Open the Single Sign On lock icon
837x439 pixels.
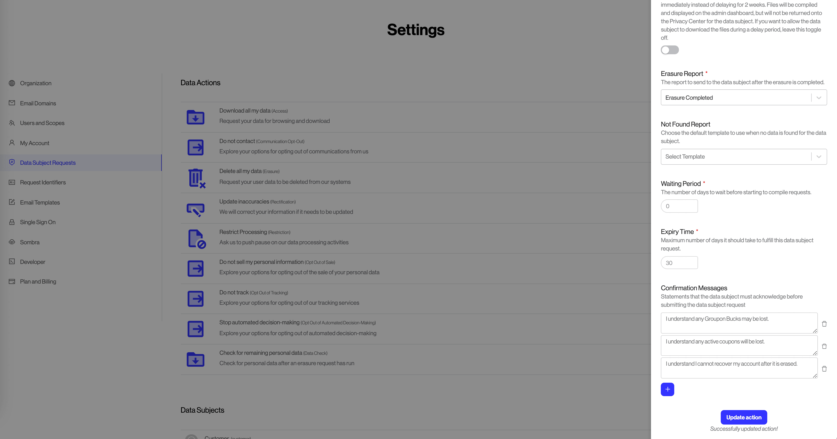point(12,222)
